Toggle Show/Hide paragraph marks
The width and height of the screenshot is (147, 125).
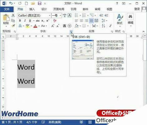point(110,26)
